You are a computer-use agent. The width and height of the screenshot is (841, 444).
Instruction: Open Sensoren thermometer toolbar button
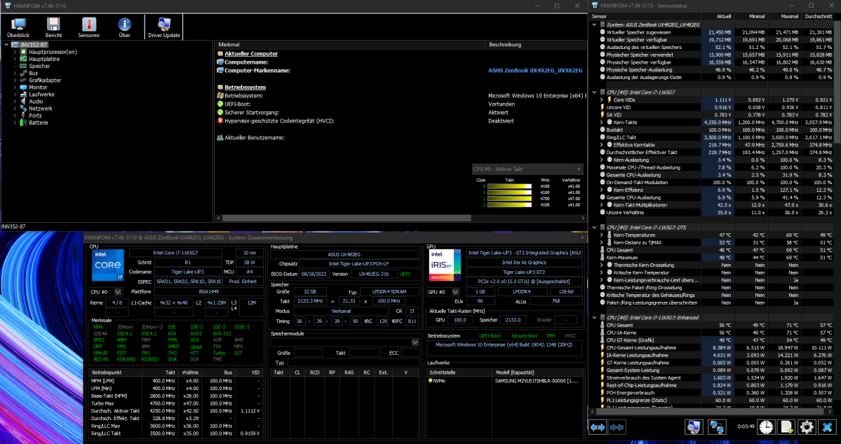[89, 27]
